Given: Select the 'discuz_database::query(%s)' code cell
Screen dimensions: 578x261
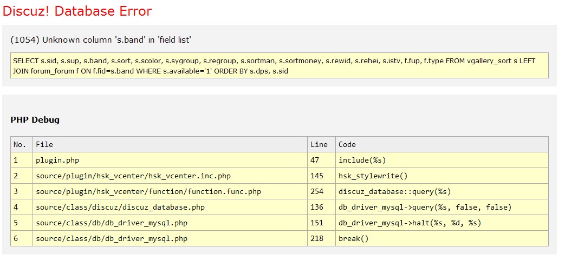Looking at the screenshot, I should point(442,191).
